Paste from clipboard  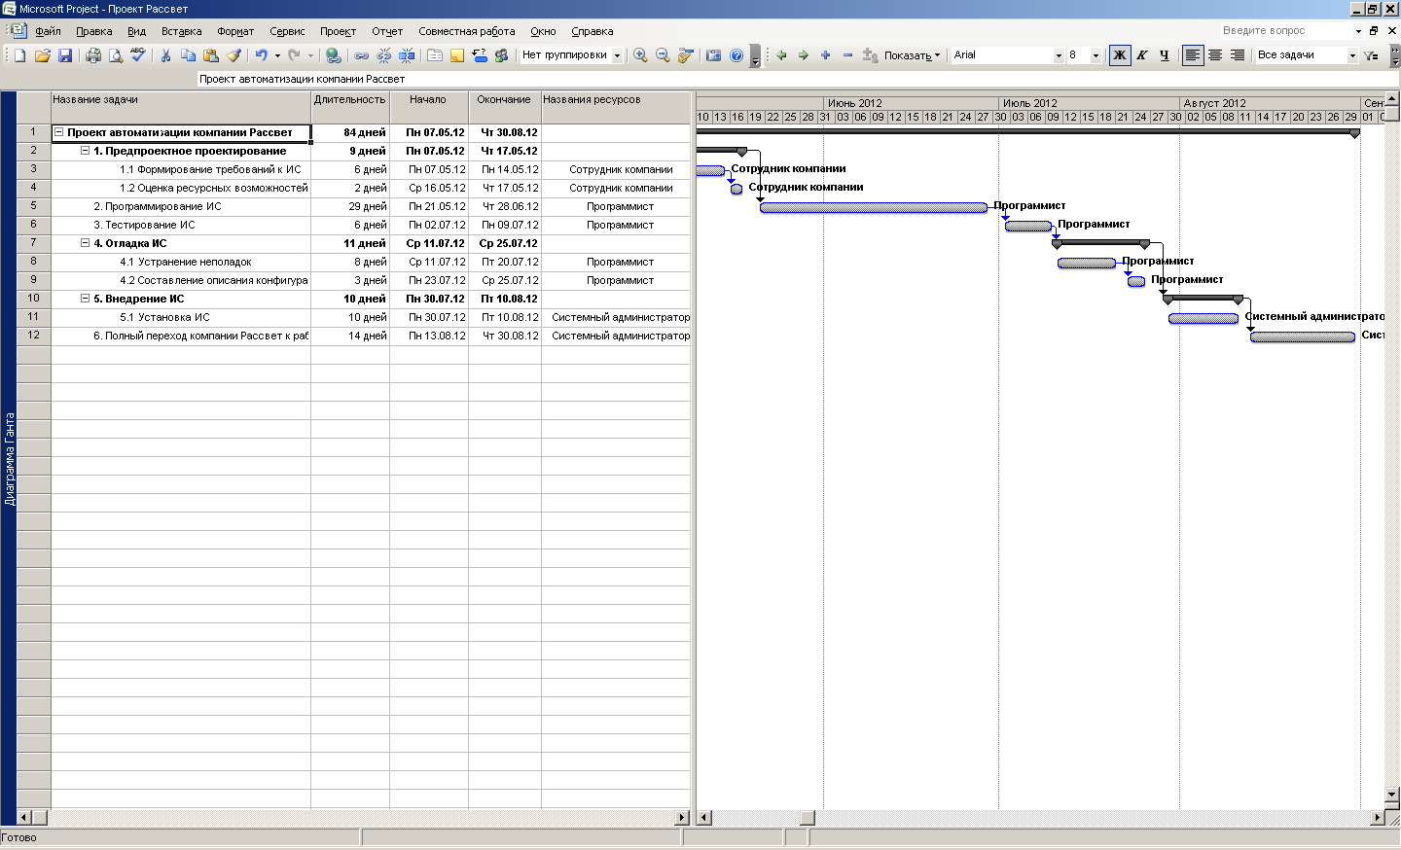pyautogui.click(x=211, y=55)
